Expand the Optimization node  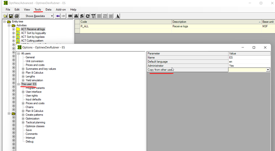tap(23, 119)
